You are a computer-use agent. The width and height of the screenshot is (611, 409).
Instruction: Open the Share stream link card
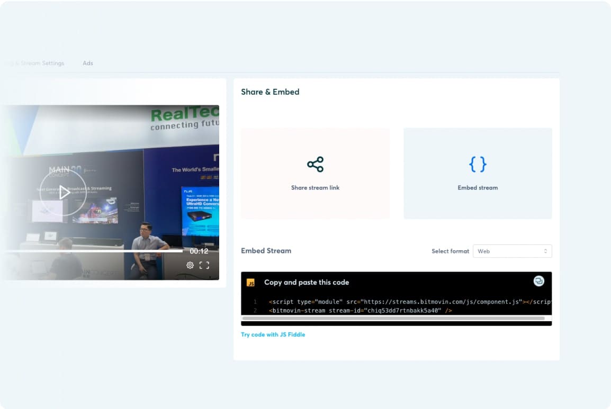[315, 174]
